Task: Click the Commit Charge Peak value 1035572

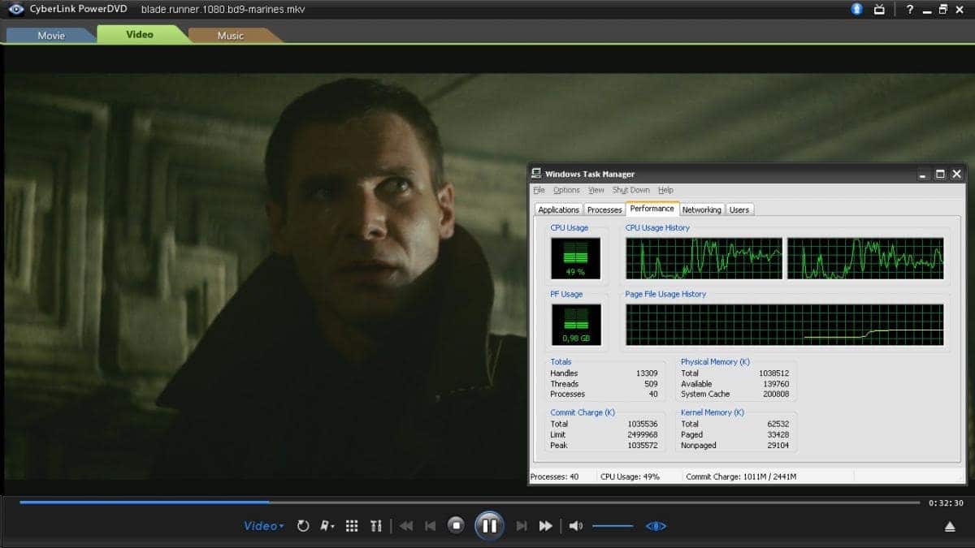Action: pyautogui.click(x=642, y=445)
